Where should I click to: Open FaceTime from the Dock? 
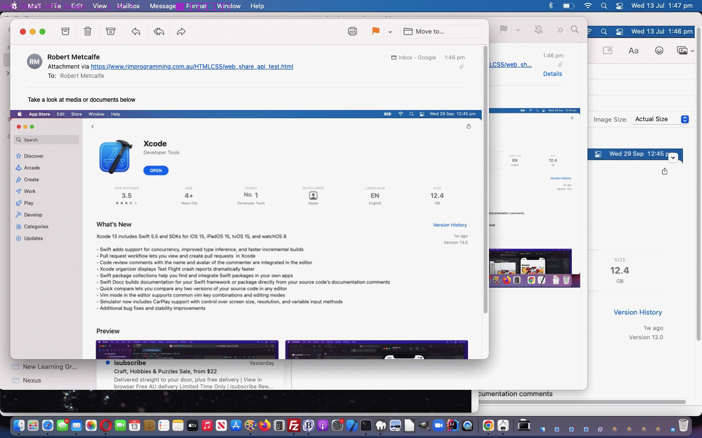tap(120, 425)
